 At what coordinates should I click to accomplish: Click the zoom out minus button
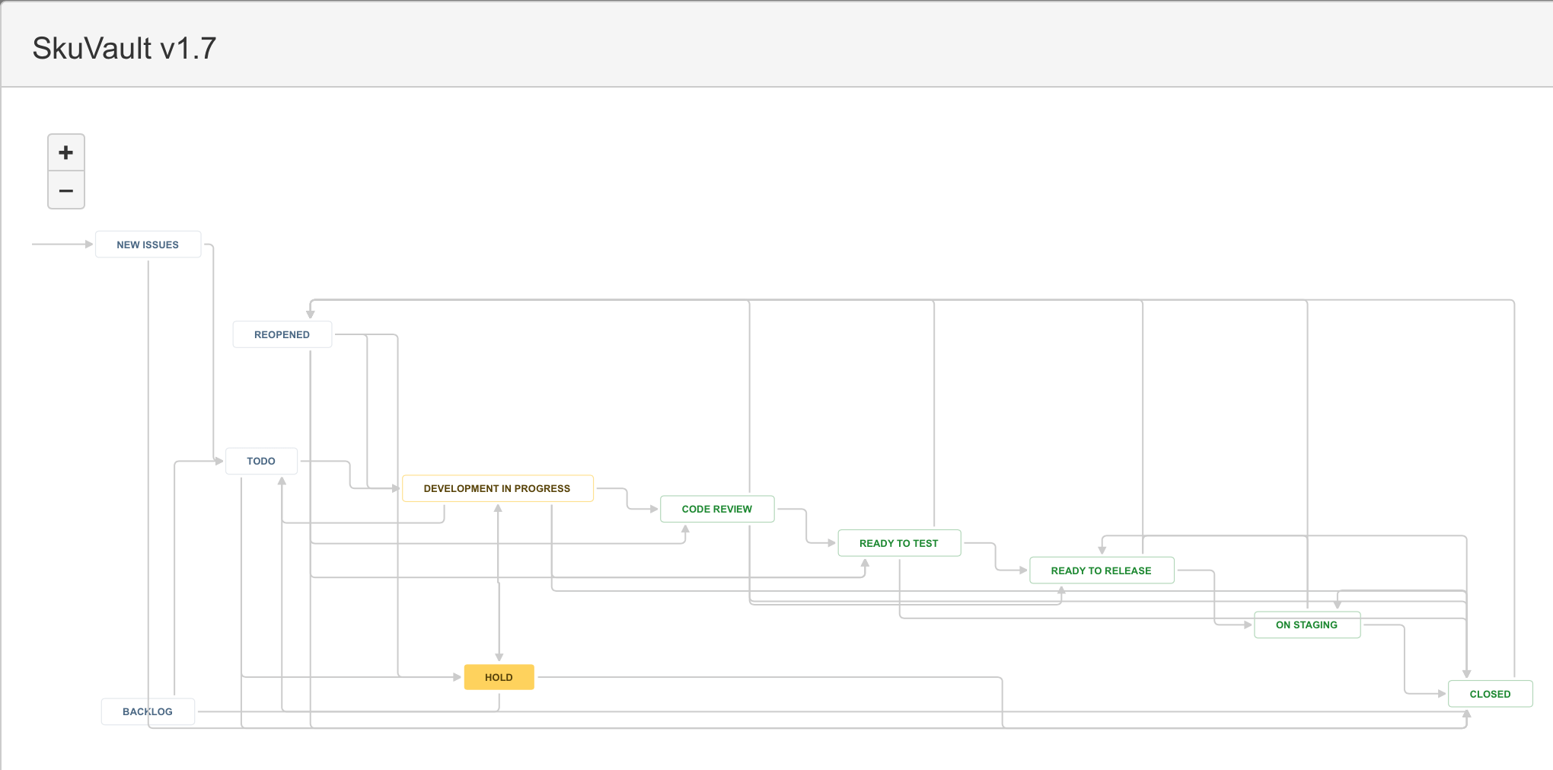[x=66, y=190]
